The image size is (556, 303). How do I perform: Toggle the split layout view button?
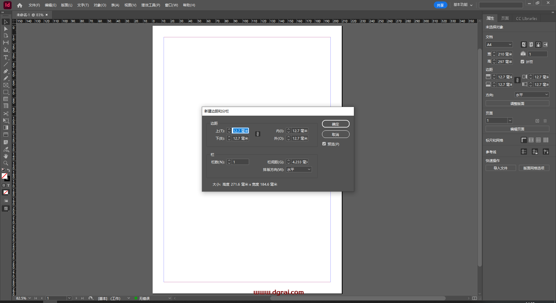point(474,298)
